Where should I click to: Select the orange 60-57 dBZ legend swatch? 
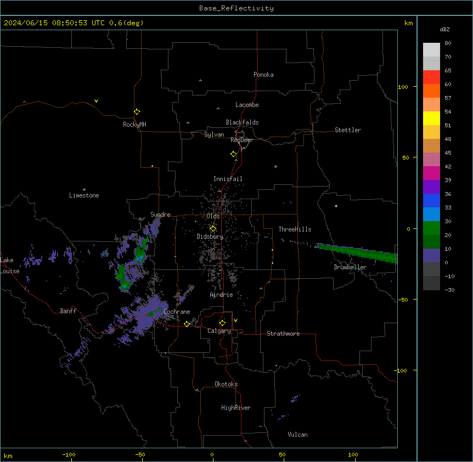(431, 91)
